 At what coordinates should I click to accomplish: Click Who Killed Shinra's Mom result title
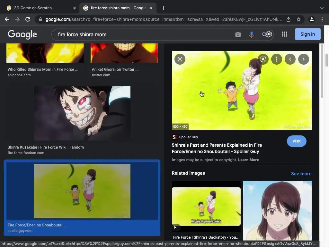pyautogui.click(x=43, y=69)
